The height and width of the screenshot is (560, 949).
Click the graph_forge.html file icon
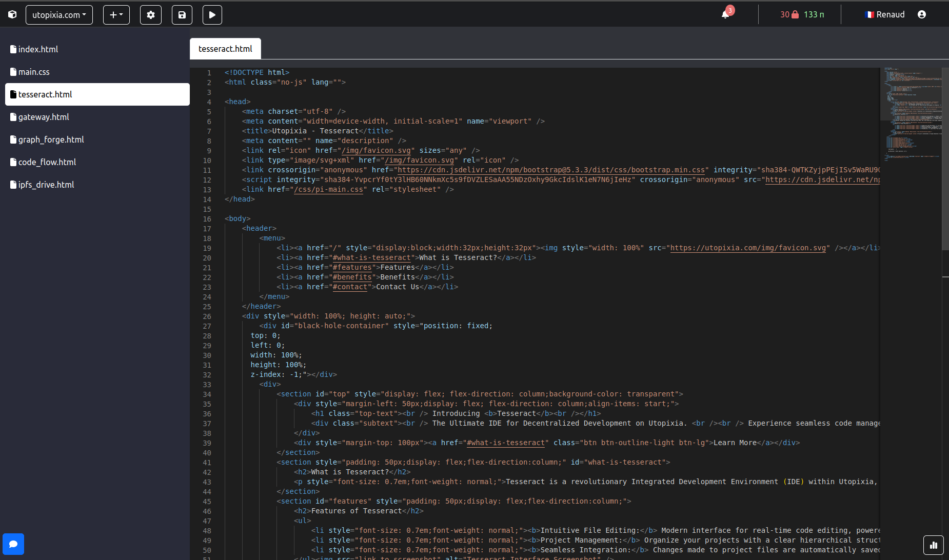pyautogui.click(x=13, y=139)
